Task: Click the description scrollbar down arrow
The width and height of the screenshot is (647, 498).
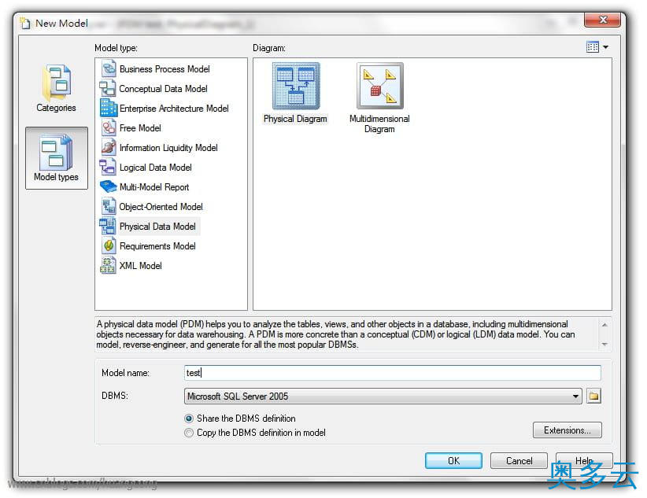Action: click(604, 344)
